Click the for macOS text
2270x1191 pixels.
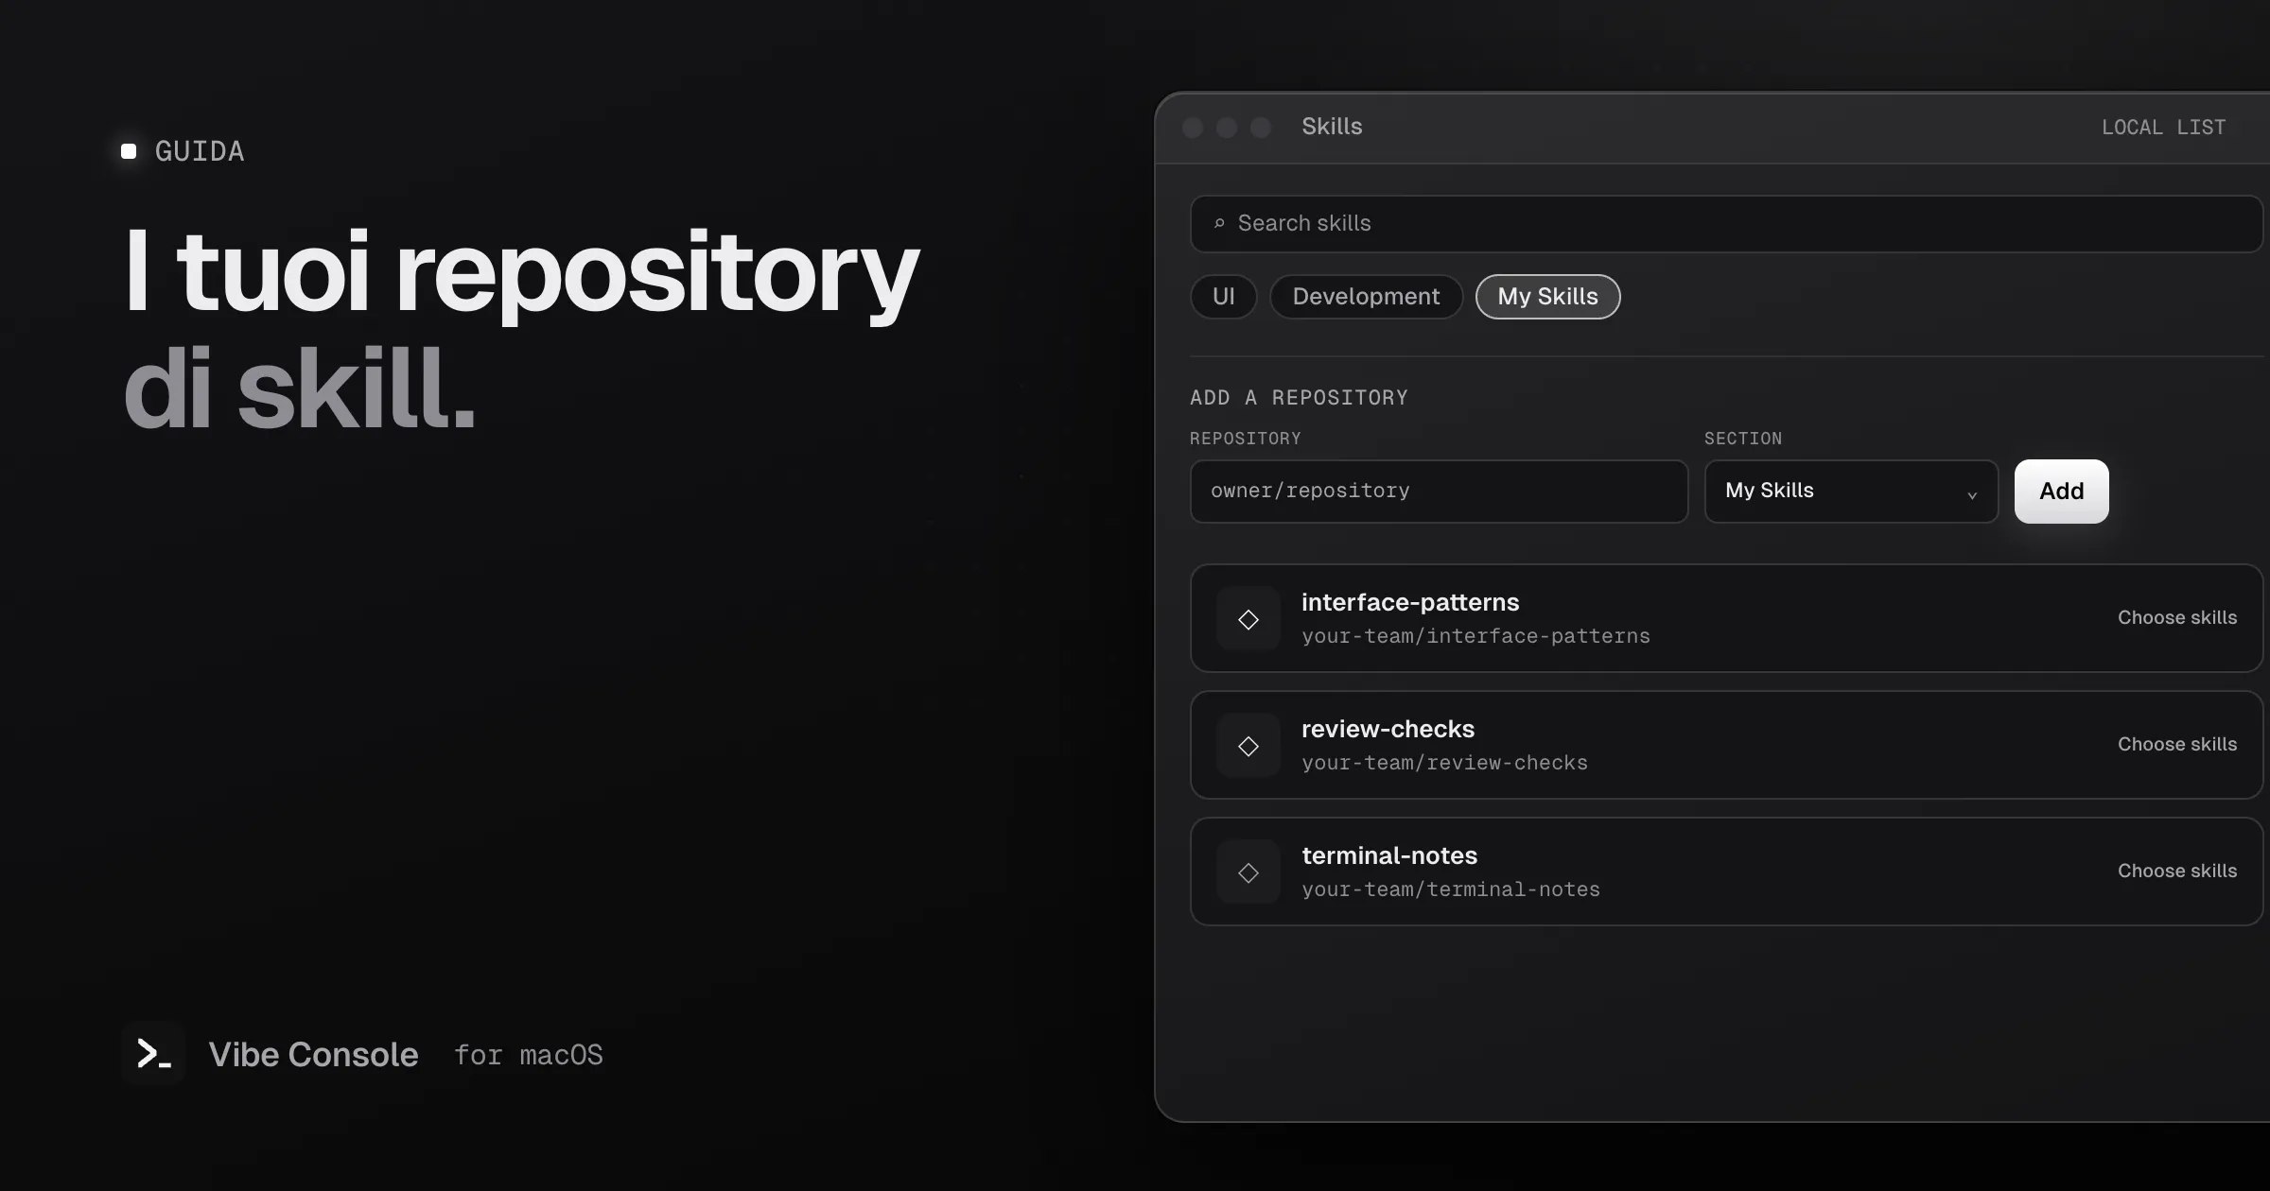tap(528, 1055)
